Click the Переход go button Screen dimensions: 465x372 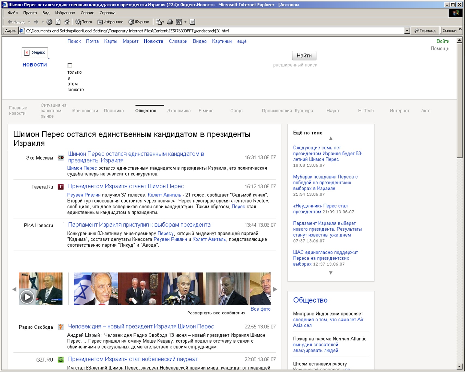point(425,31)
